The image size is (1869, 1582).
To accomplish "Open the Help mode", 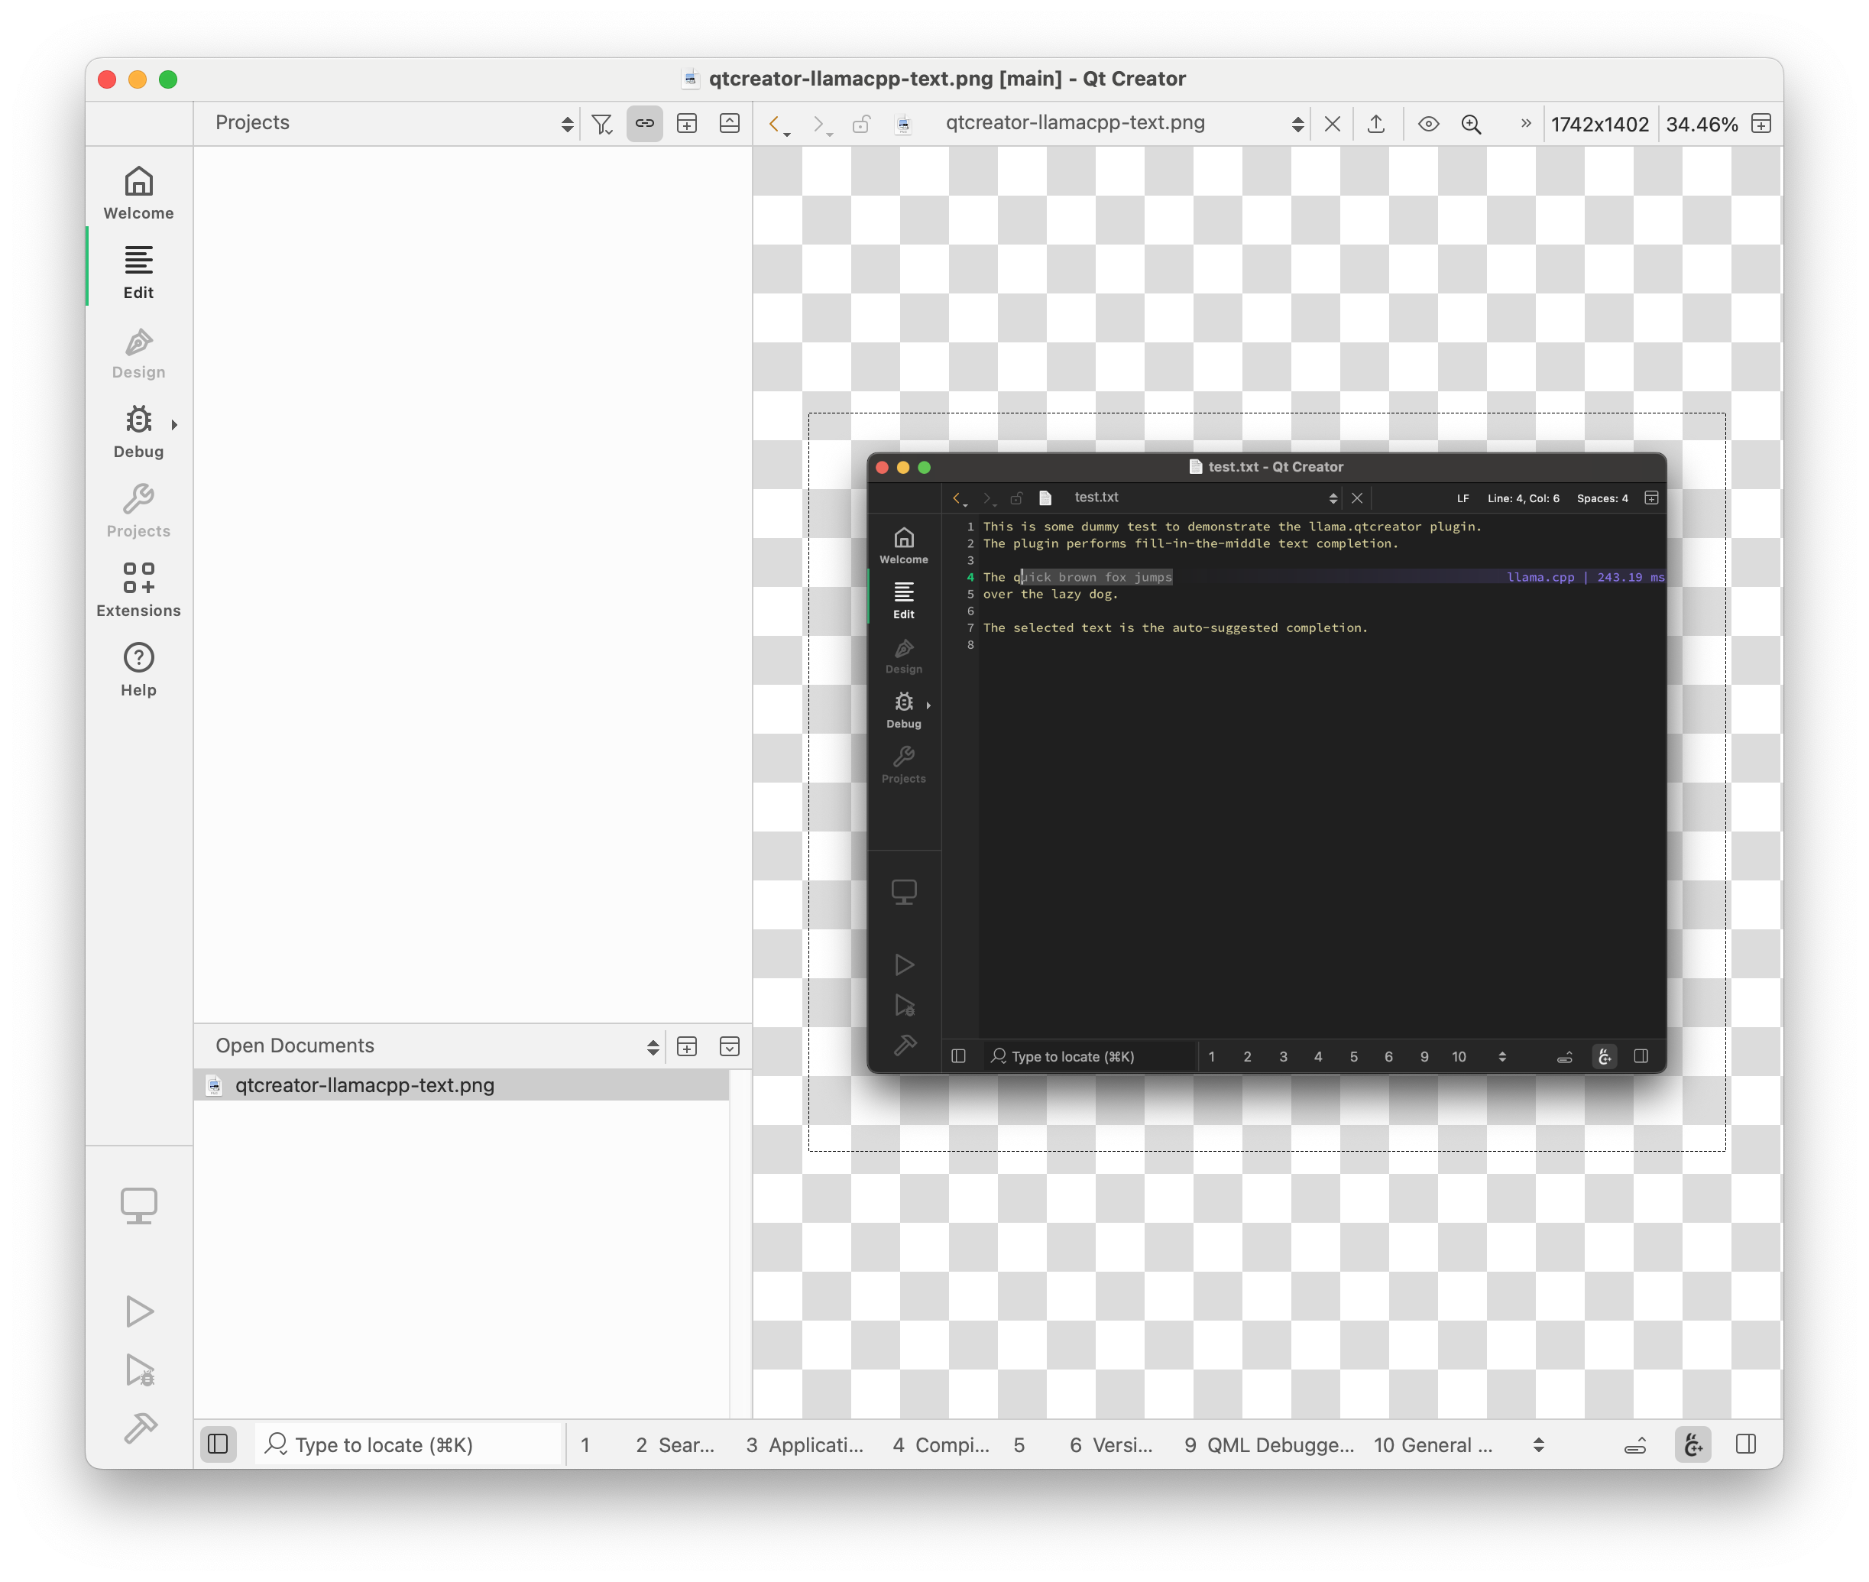I will coord(138,671).
